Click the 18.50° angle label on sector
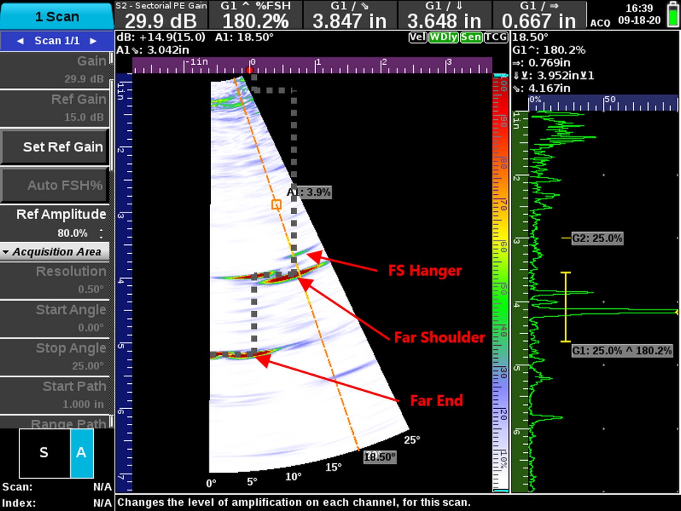Viewport: 681px width, 511px height. click(380, 457)
